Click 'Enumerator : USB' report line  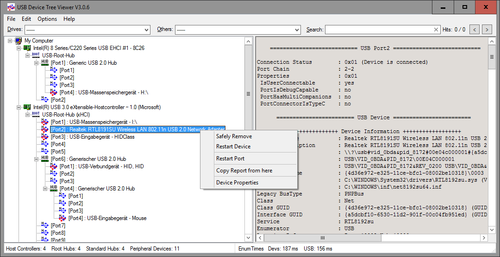point(306,228)
